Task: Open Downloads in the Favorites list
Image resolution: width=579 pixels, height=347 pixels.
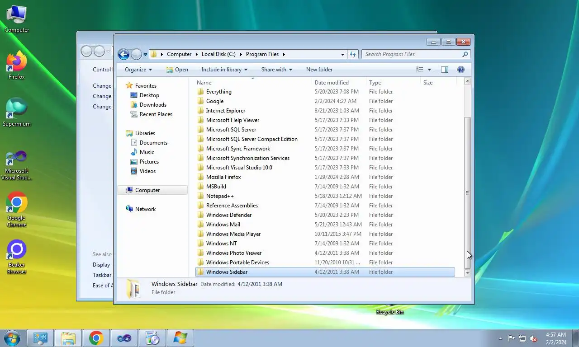Action: (x=153, y=105)
